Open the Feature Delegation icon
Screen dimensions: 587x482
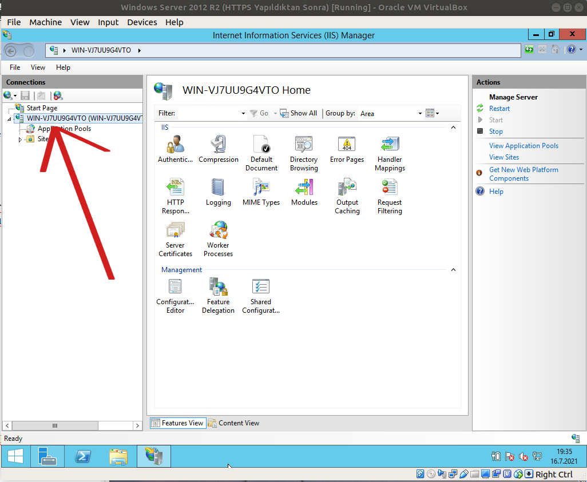point(218,296)
